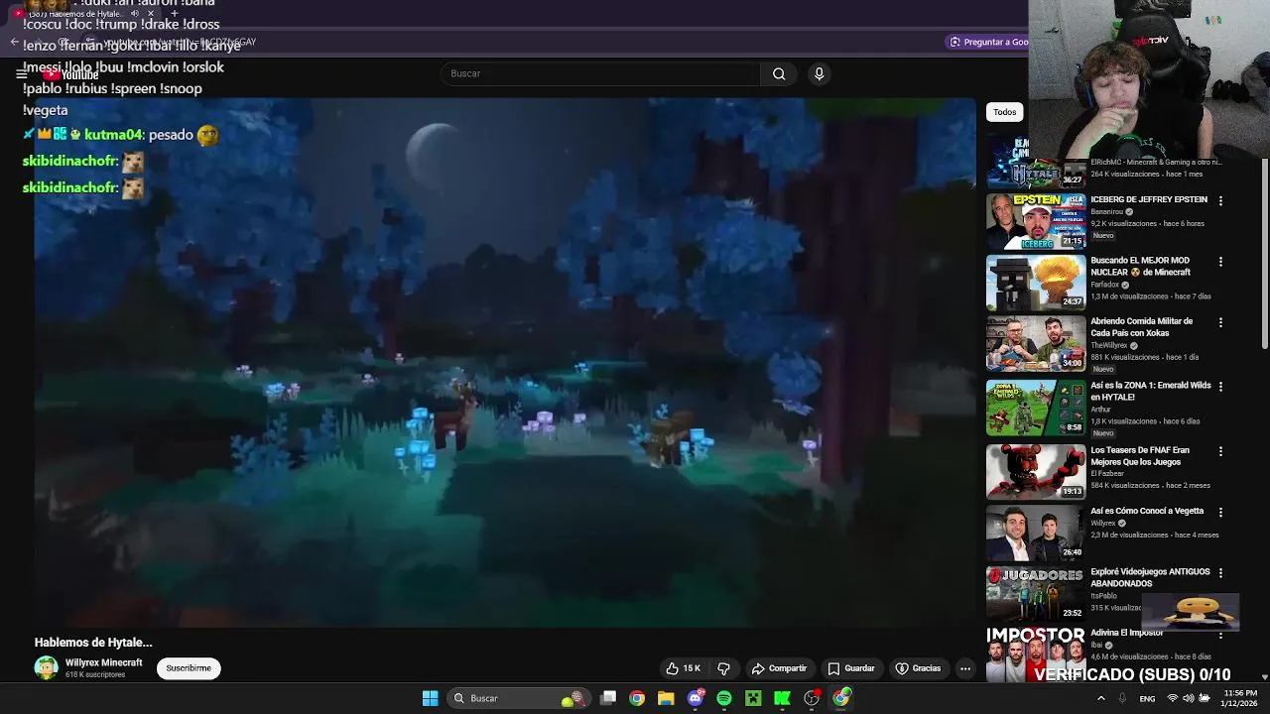Viewport: 1270px width, 714px height.
Task: Open title Buscando EL MEJOR MOD NUCLEAR
Action: pyautogui.click(x=1141, y=266)
